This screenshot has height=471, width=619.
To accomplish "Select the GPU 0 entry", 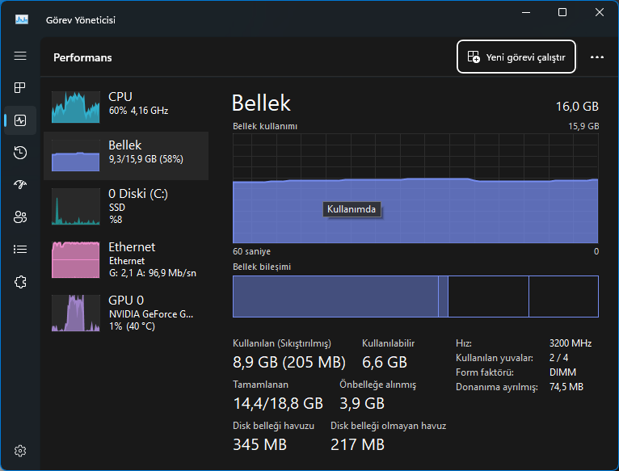I will (126, 312).
